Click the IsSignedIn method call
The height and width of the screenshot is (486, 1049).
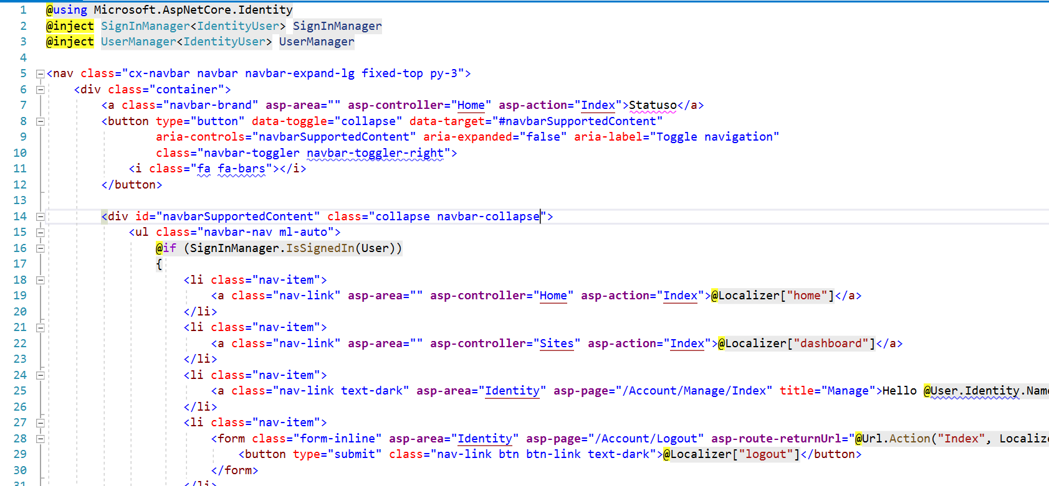click(320, 248)
